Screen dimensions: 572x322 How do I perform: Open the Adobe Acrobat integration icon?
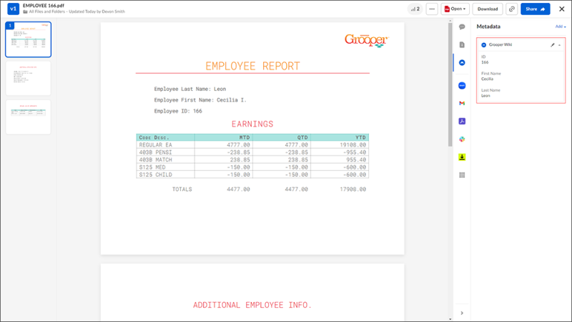(x=462, y=121)
